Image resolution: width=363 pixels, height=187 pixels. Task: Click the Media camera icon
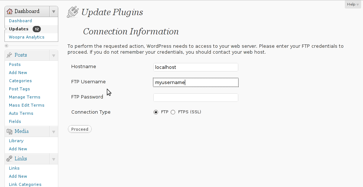click(10, 131)
